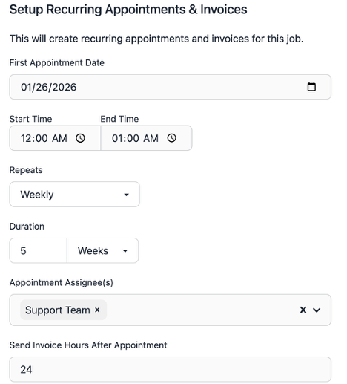Open the Repeats Weekly dropdown

coord(75,195)
